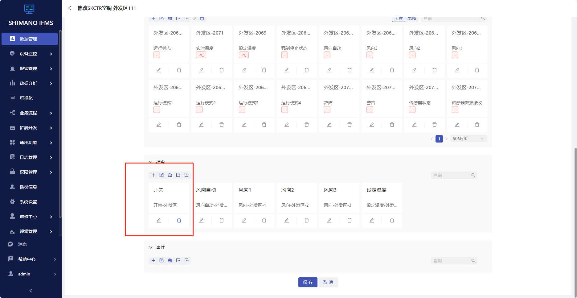Go to next page in pagination
This screenshot has height=298, width=577.
(x=447, y=139)
